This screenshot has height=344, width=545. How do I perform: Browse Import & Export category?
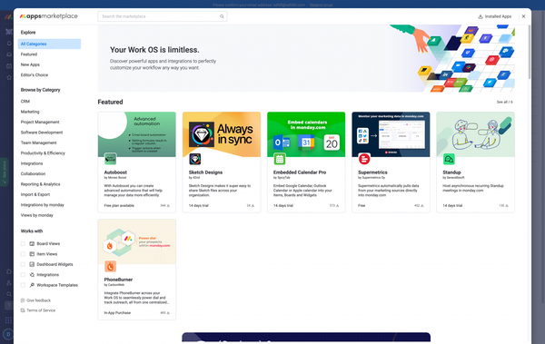coord(35,194)
